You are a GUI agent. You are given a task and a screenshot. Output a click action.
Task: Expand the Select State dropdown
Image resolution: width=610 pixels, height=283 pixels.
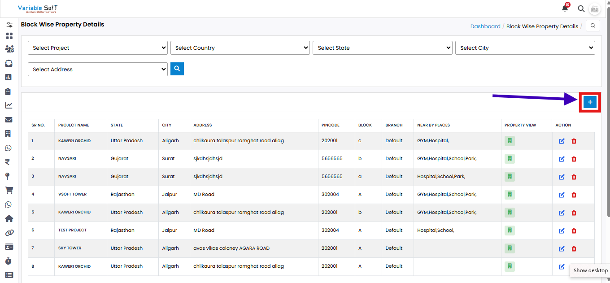coord(382,48)
